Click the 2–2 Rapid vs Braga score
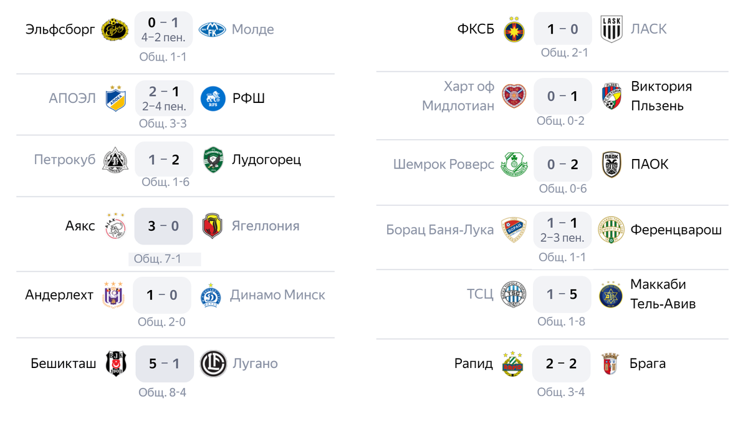748x421 pixels. point(562,364)
